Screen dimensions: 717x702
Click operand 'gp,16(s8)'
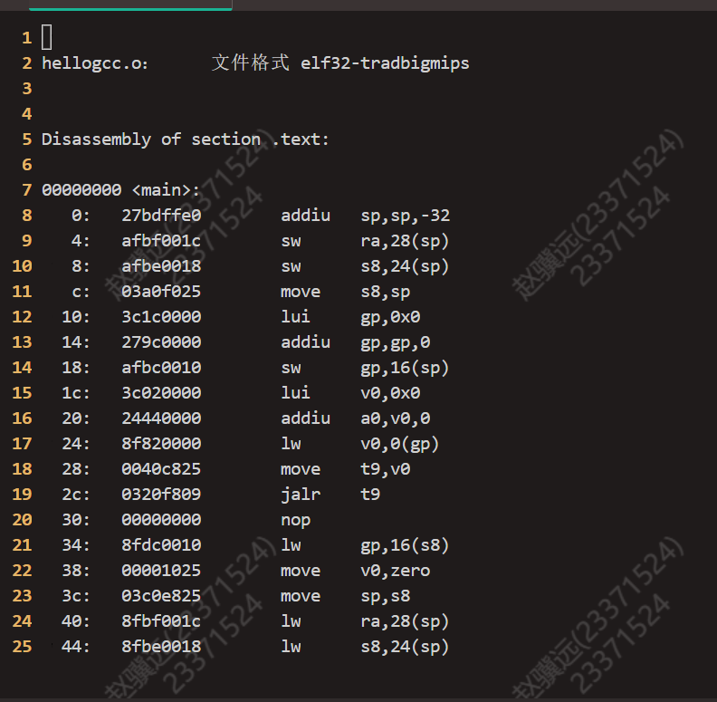(405, 545)
